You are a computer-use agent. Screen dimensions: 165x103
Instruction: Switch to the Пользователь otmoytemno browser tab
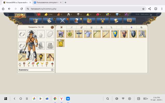coord(48,2)
